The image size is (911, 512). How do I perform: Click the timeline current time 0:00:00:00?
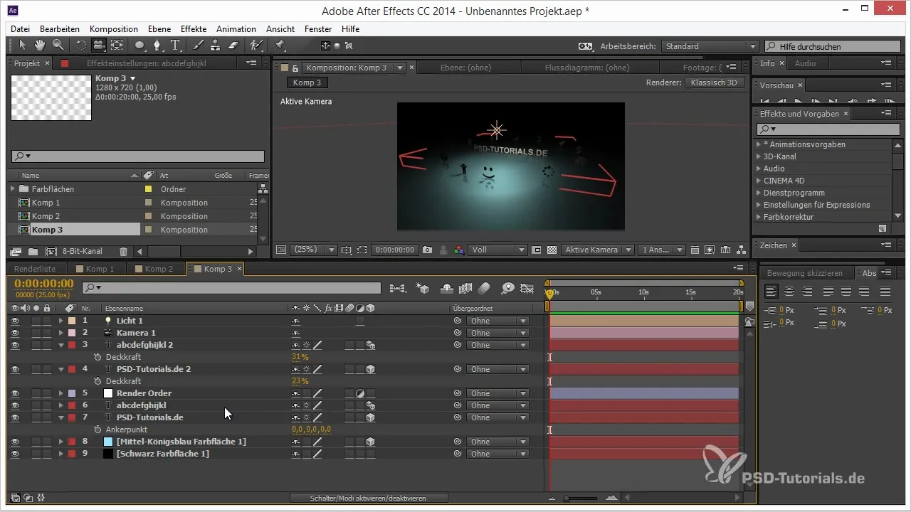point(44,284)
